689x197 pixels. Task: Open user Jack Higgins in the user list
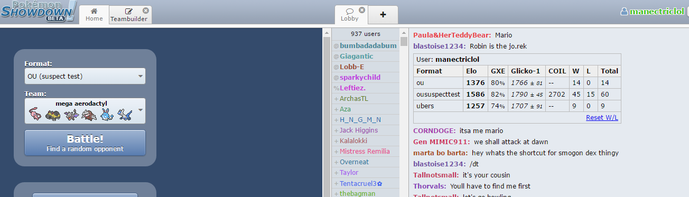click(366, 130)
